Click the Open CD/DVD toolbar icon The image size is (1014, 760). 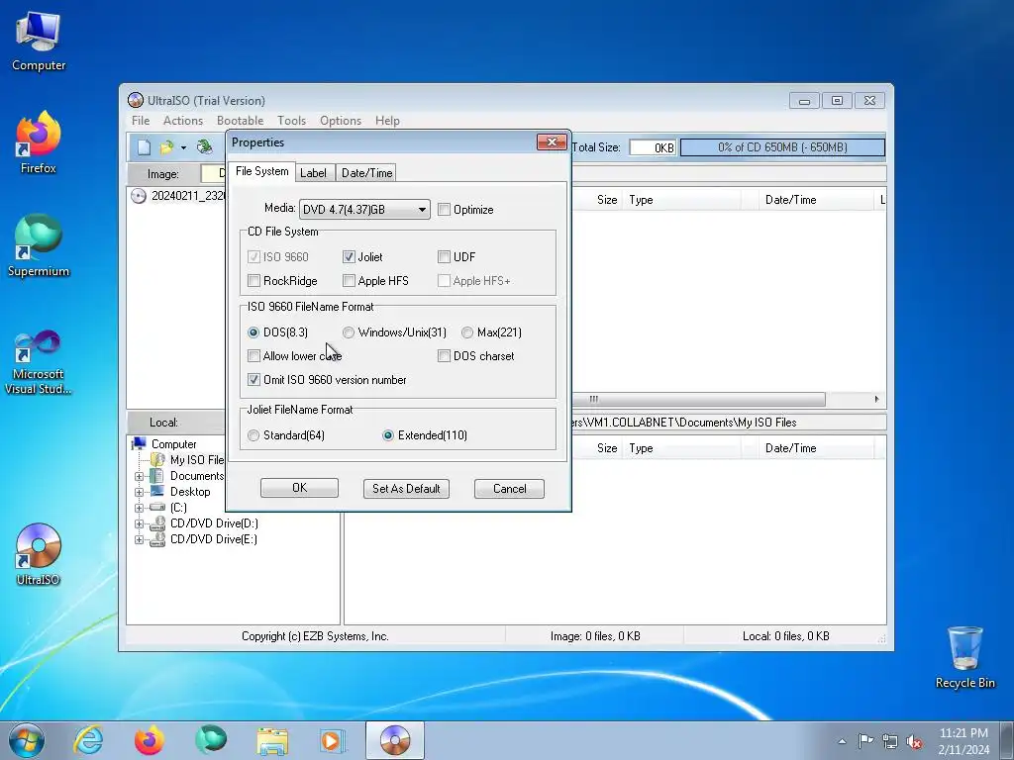pyautogui.click(x=204, y=147)
